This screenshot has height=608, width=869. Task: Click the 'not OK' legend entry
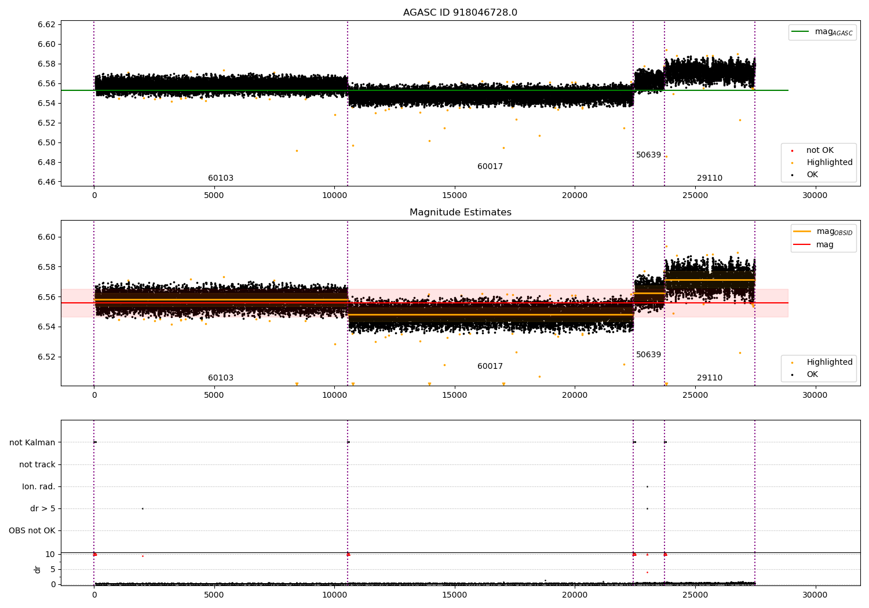(820, 151)
